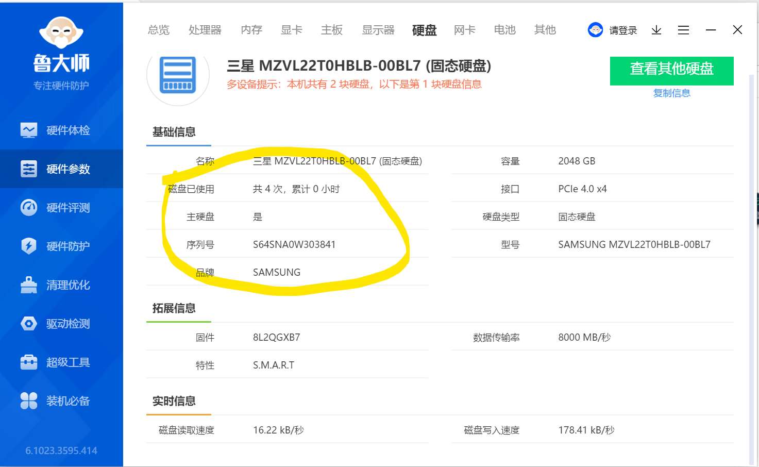Switch to the 网卡 tab
The width and height of the screenshot is (759, 467).
click(465, 30)
